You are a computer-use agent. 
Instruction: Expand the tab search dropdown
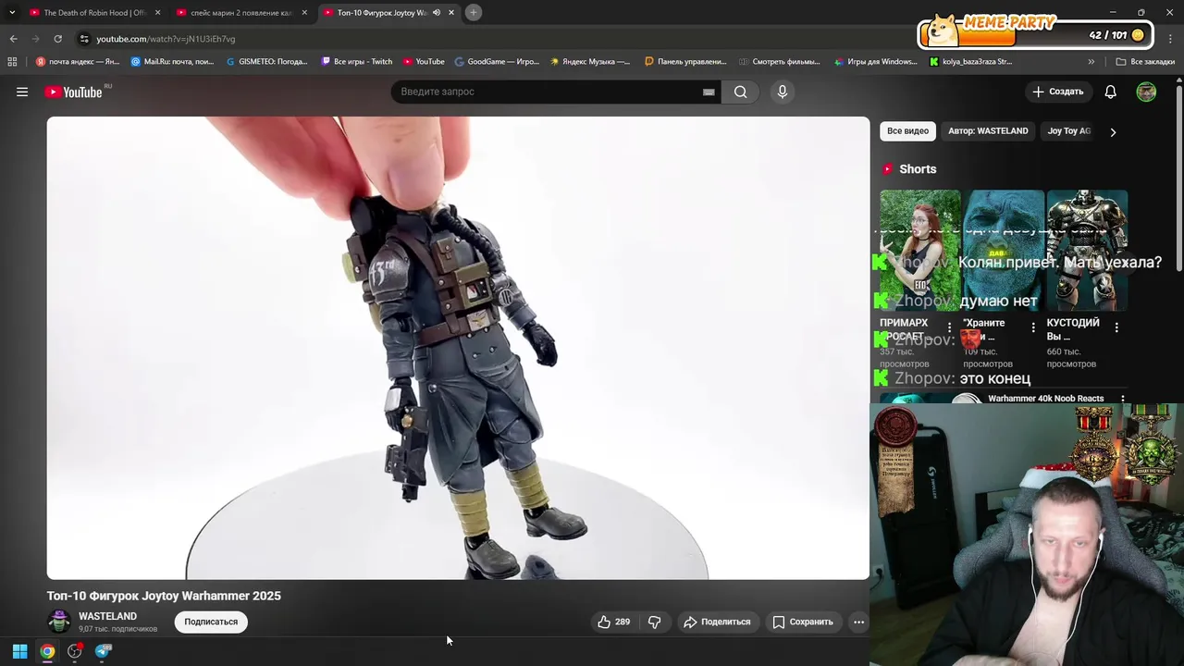12,12
